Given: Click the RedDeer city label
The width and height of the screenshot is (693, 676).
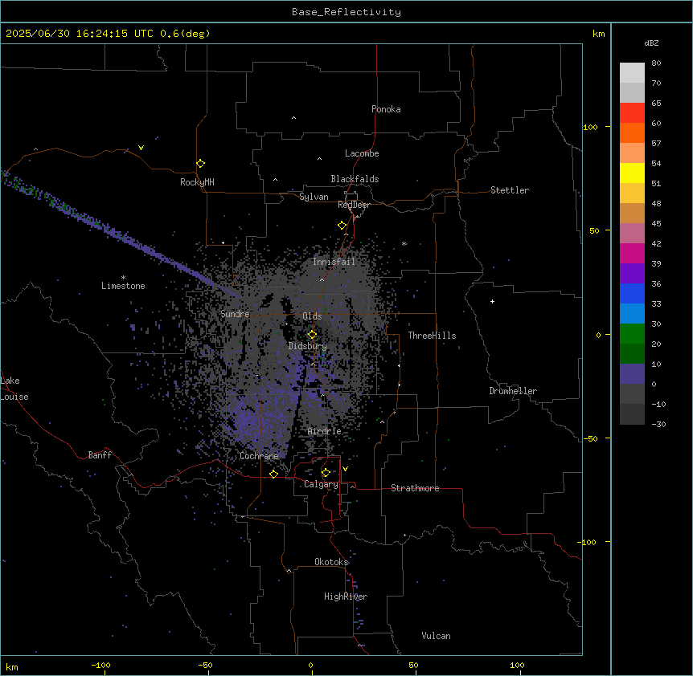Looking at the screenshot, I should pos(354,205).
